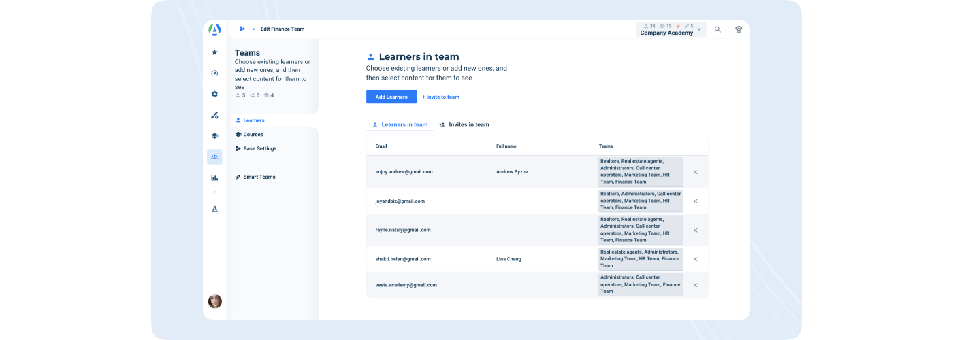Click the Add Learners button

[391, 97]
